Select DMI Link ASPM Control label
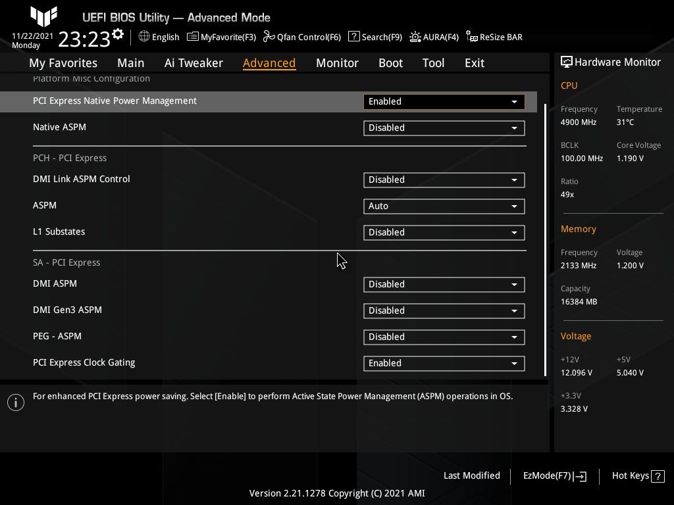Screen dimensions: 674x505 [81, 179]
